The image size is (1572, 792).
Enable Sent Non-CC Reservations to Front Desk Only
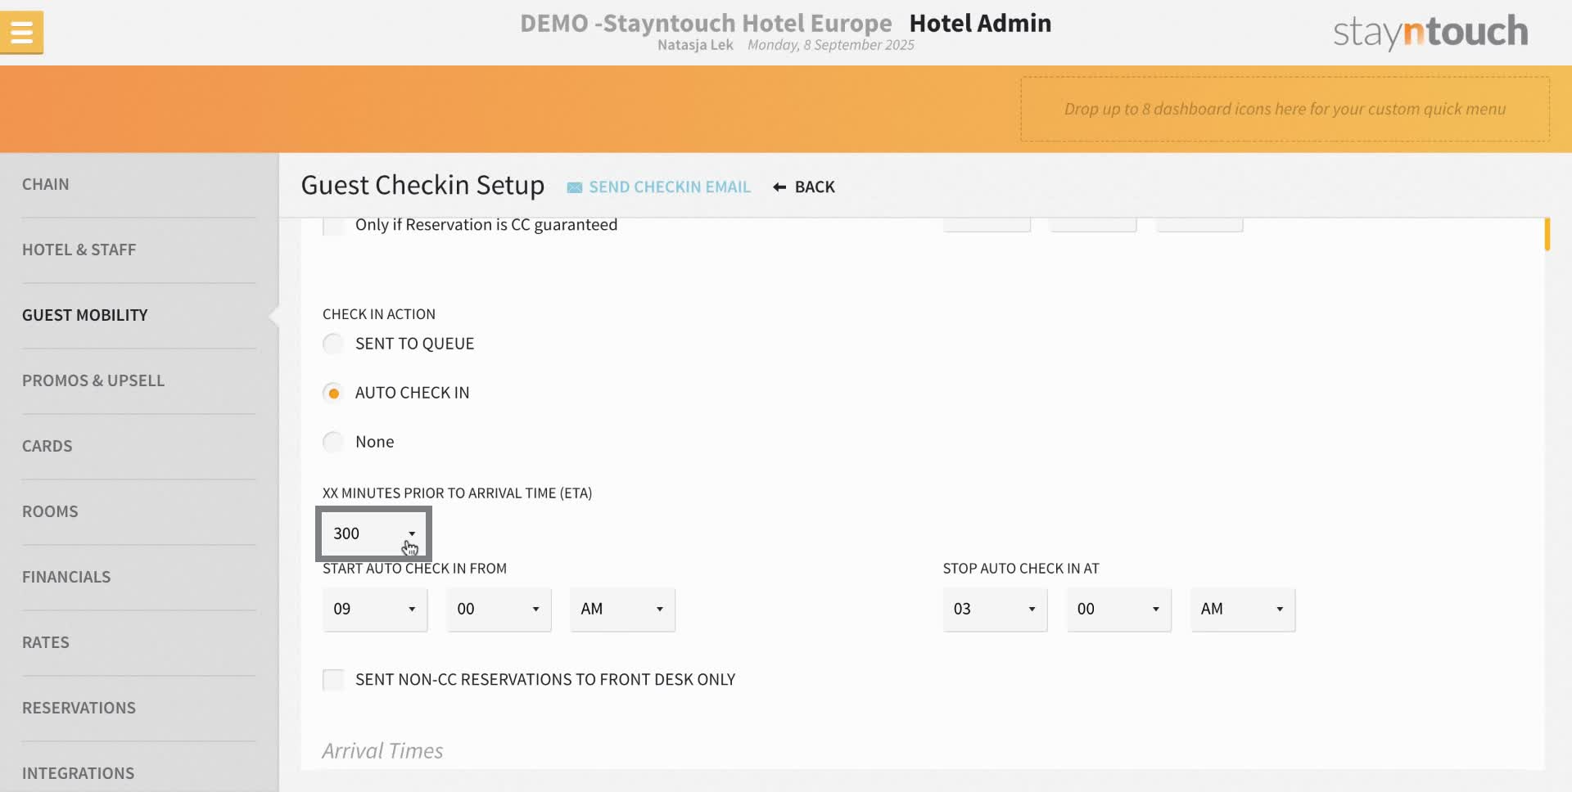(332, 679)
